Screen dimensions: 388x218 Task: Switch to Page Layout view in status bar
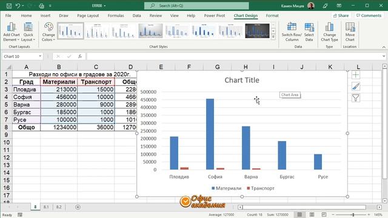(312, 214)
